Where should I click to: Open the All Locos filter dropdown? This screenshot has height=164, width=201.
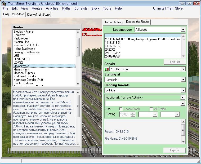point(183,30)
